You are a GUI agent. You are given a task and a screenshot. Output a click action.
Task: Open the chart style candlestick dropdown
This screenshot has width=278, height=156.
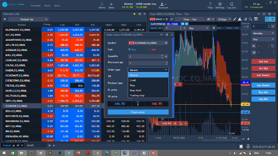[211, 19]
